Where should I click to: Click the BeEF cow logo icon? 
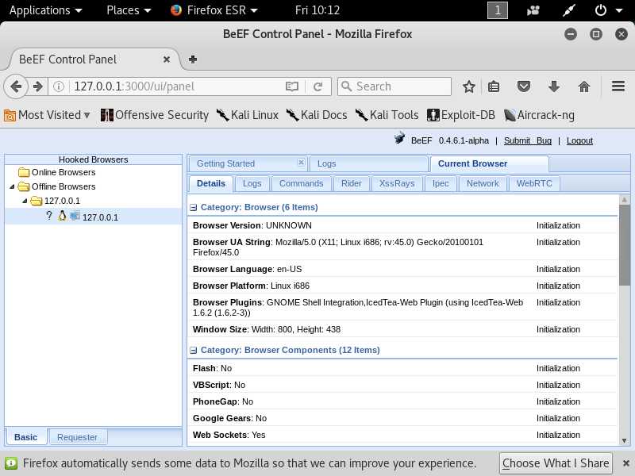(x=399, y=137)
